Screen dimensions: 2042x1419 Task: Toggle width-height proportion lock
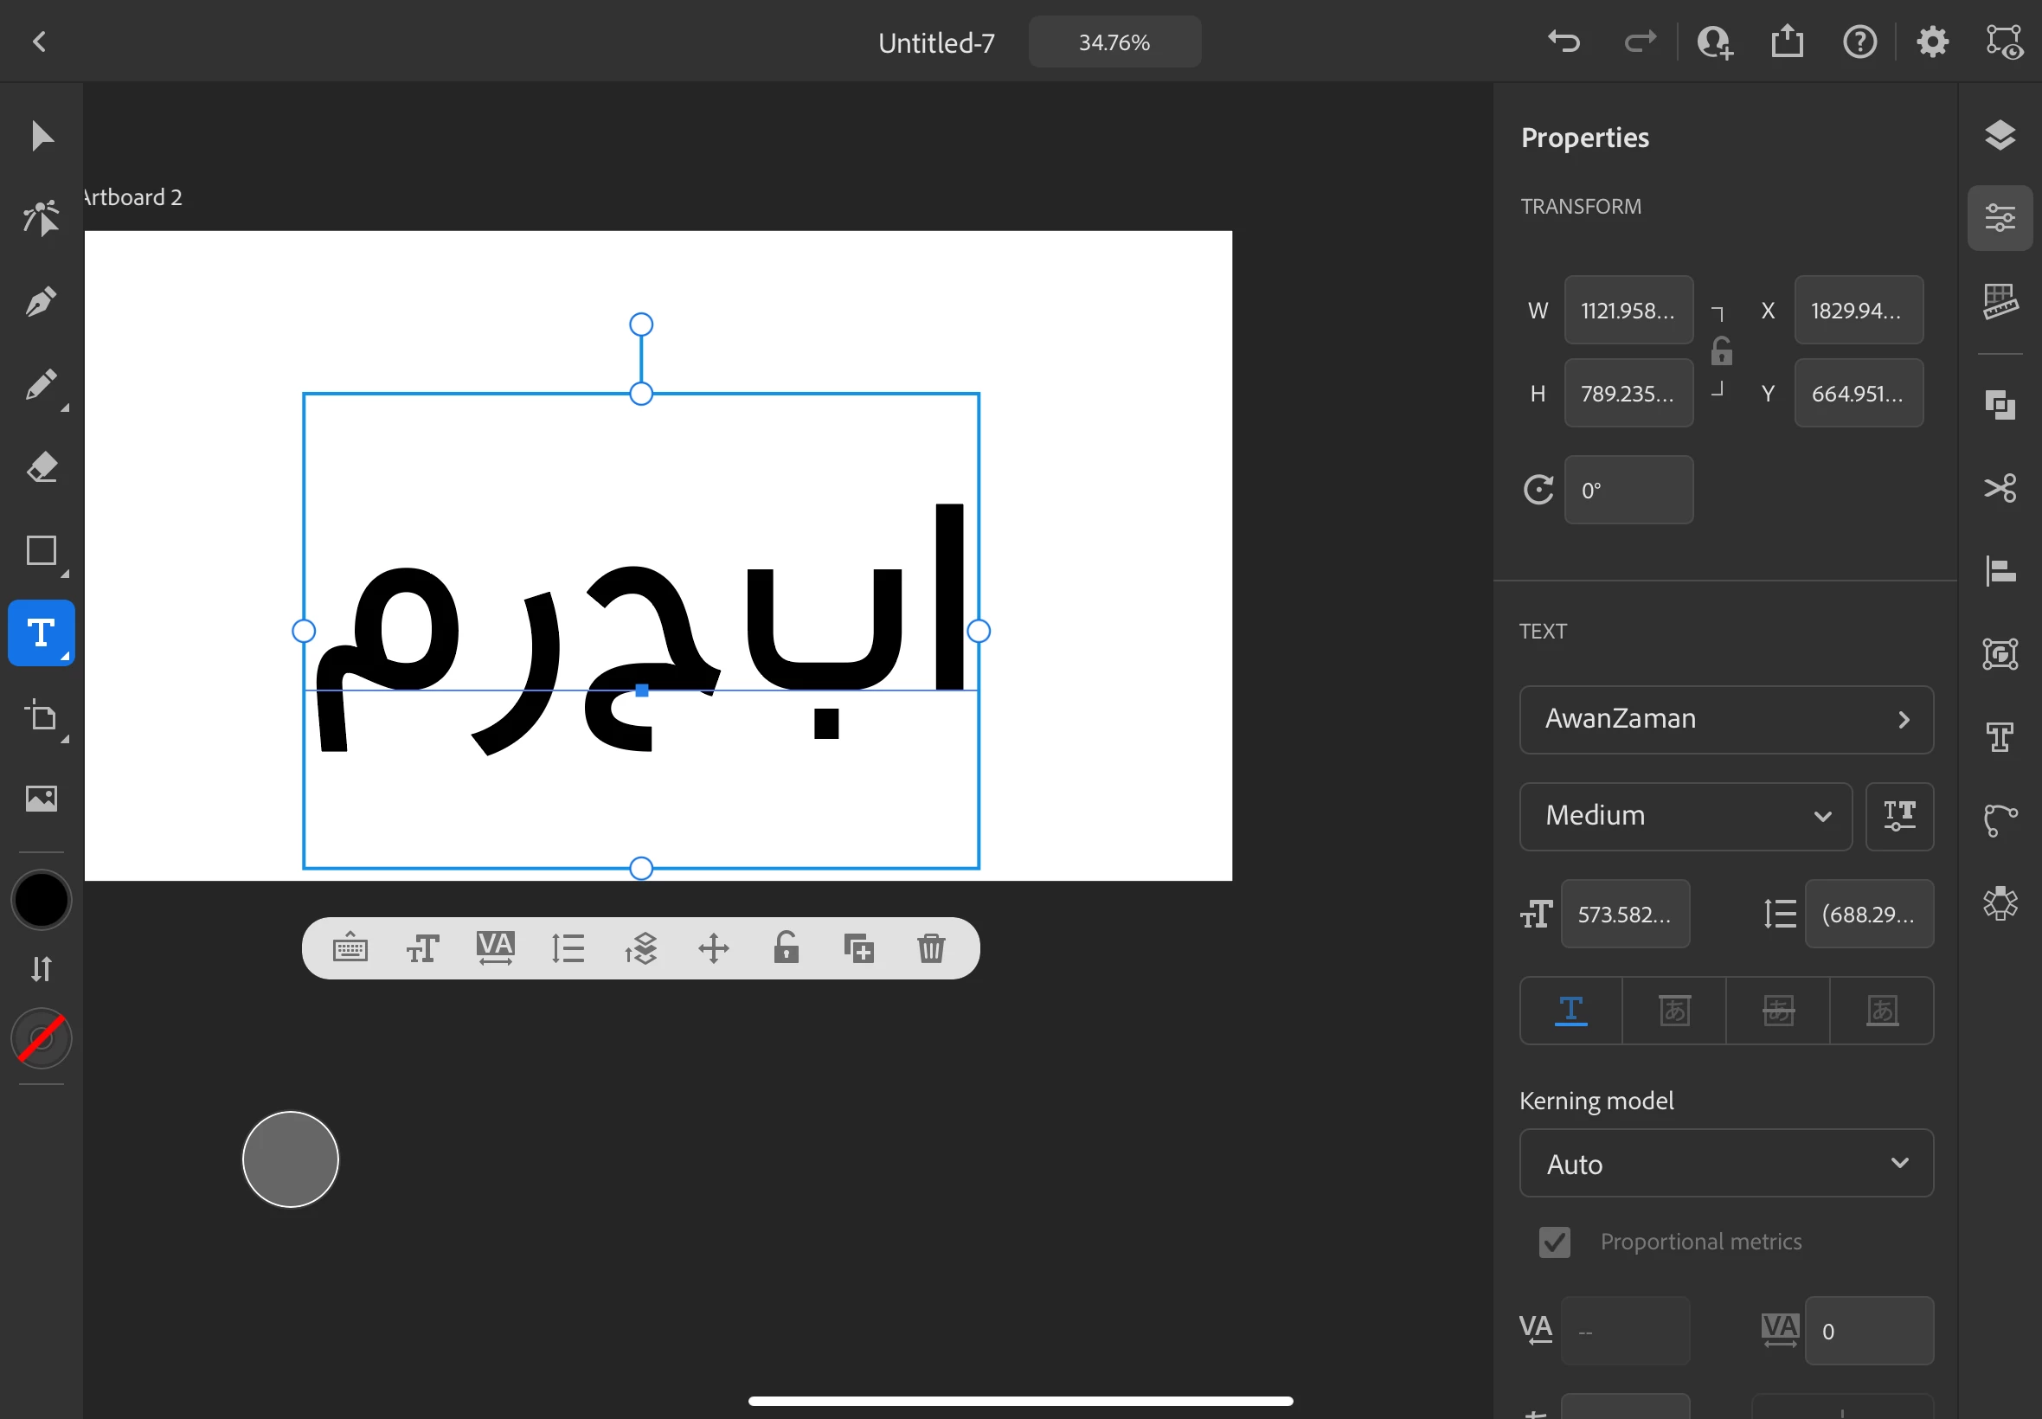click(x=1721, y=352)
